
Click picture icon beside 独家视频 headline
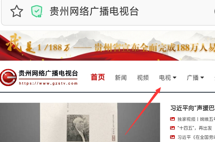pos(172,119)
